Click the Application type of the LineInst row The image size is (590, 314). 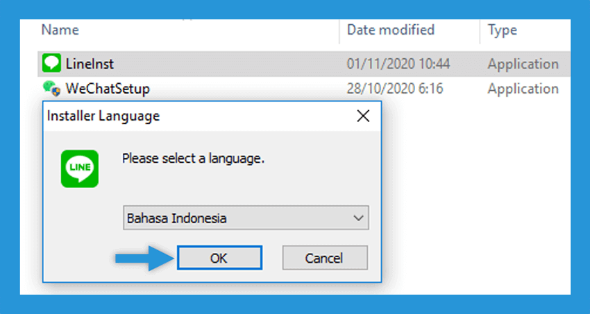(523, 64)
